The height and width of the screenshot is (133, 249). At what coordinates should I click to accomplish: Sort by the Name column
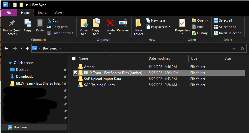coord(83,58)
